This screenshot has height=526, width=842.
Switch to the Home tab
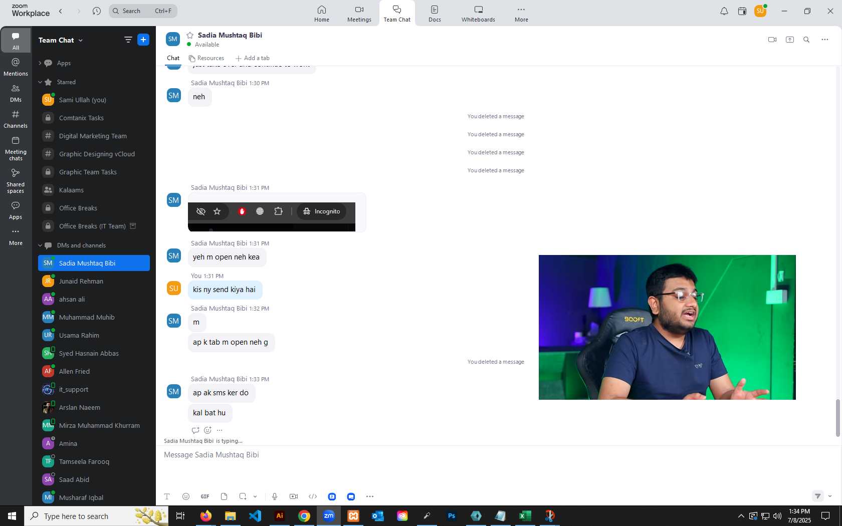[x=322, y=14]
